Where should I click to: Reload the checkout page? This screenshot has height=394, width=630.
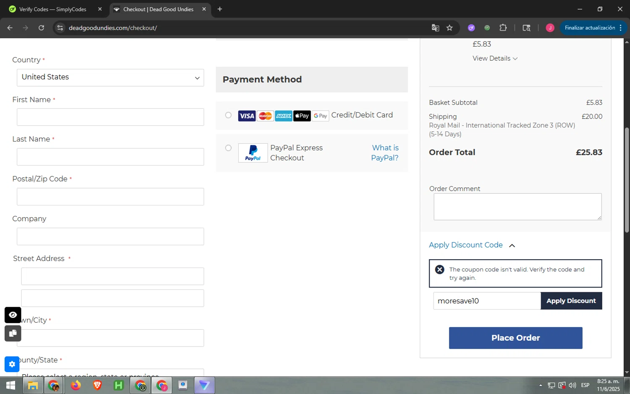[41, 28]
